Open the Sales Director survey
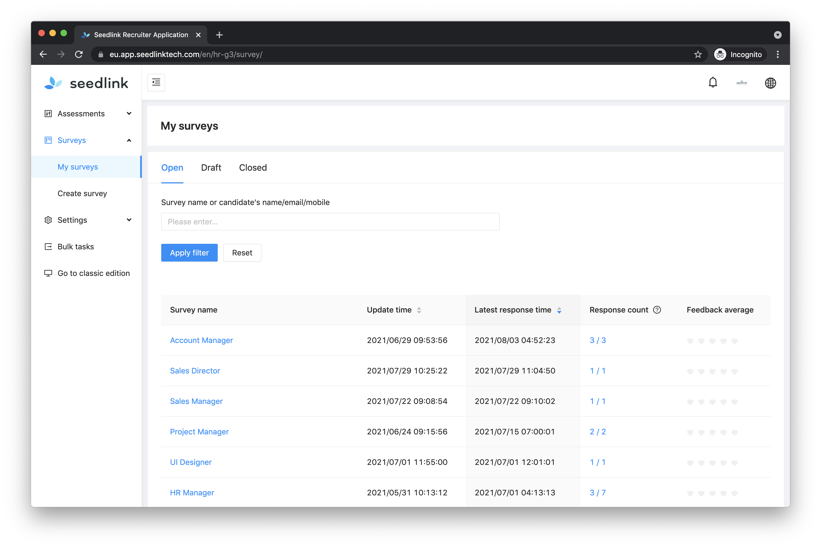This screenshot has width=821, height=548. pos(195,370)
